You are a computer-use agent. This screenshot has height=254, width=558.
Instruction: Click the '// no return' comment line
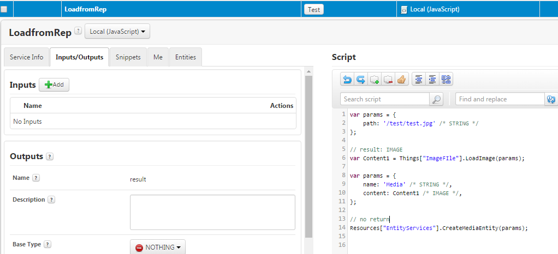370,219
